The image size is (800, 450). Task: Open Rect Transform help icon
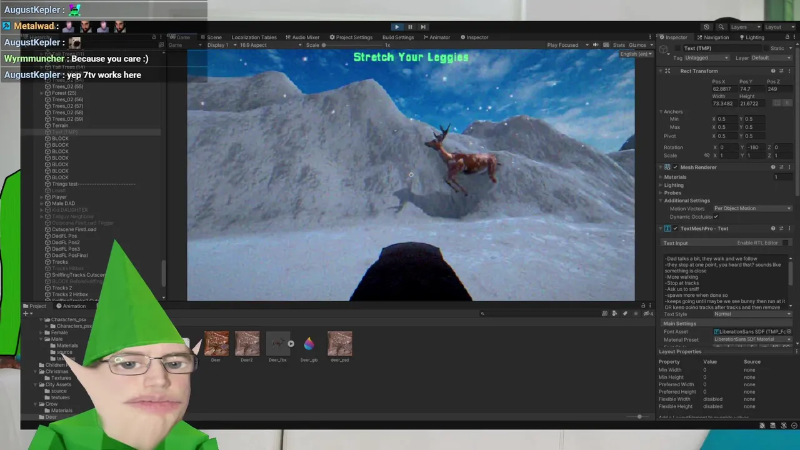pos(773,71)
